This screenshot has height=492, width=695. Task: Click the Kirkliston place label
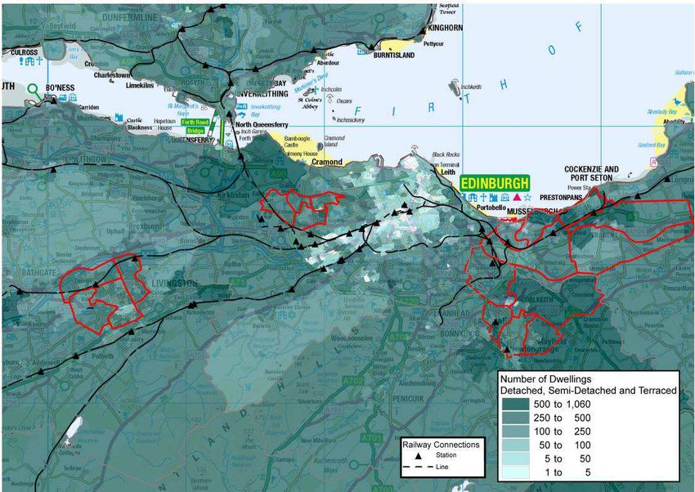pos(233,195)
